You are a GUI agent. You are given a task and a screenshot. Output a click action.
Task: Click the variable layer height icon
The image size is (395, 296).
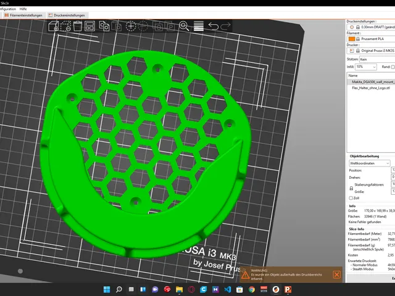click(x=199, y=26)
